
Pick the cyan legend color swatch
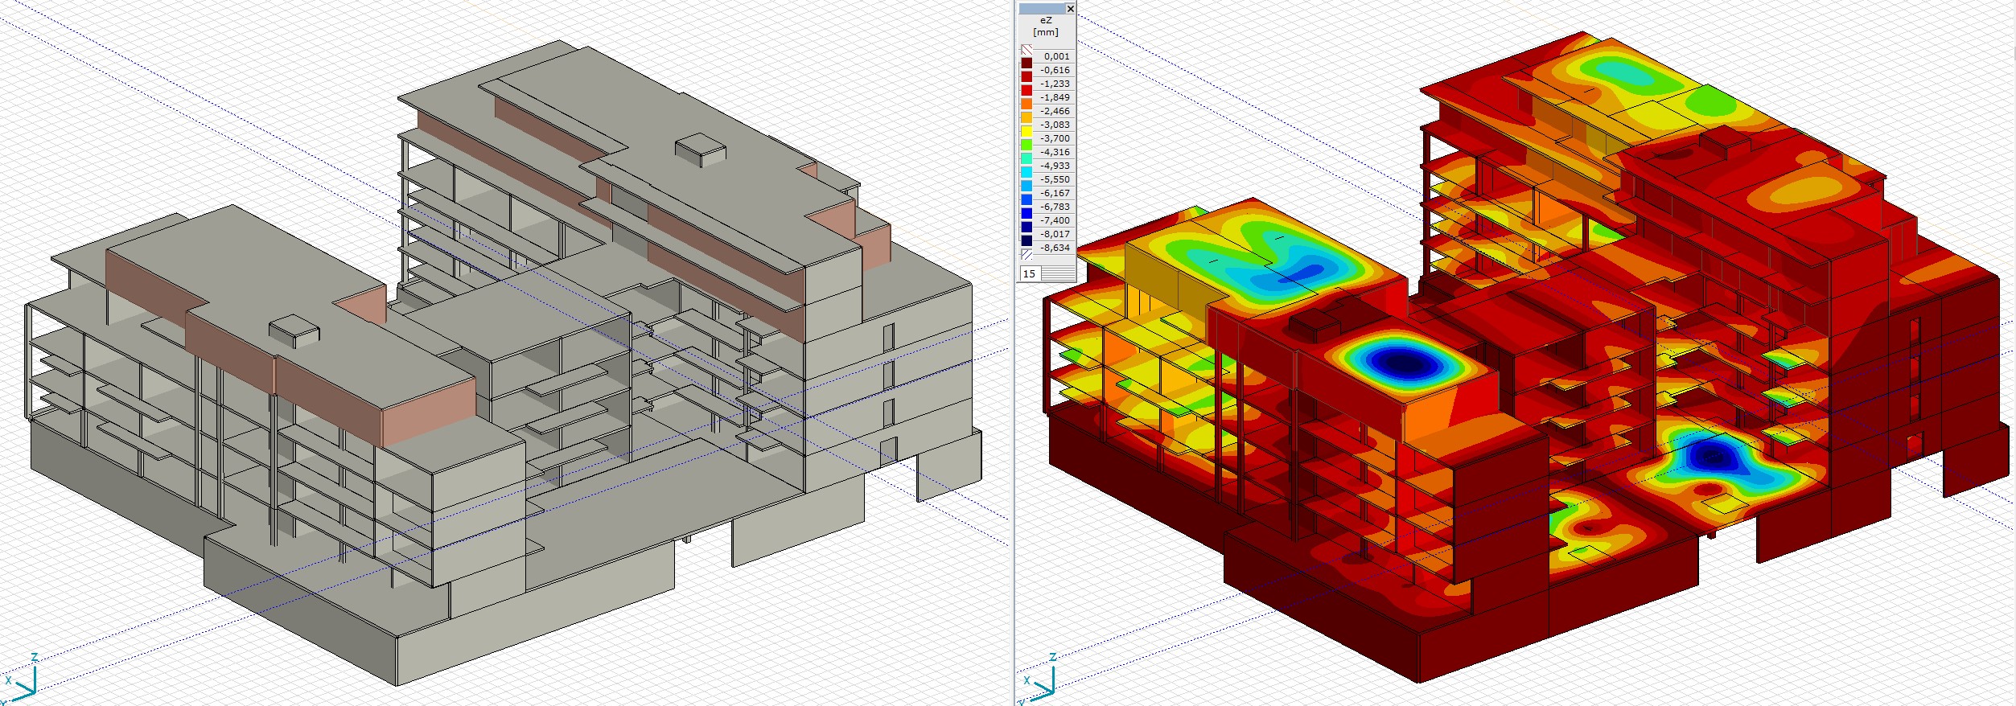click(1027, 172)
